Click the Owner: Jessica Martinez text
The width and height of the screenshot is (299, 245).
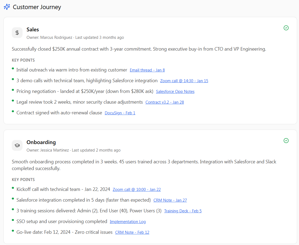(x=48, y=150)
